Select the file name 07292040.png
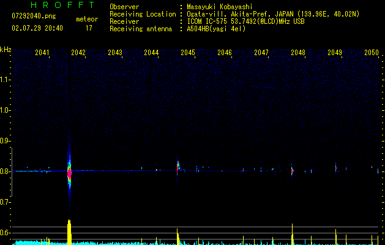385x245 pixels. (34, 17)
